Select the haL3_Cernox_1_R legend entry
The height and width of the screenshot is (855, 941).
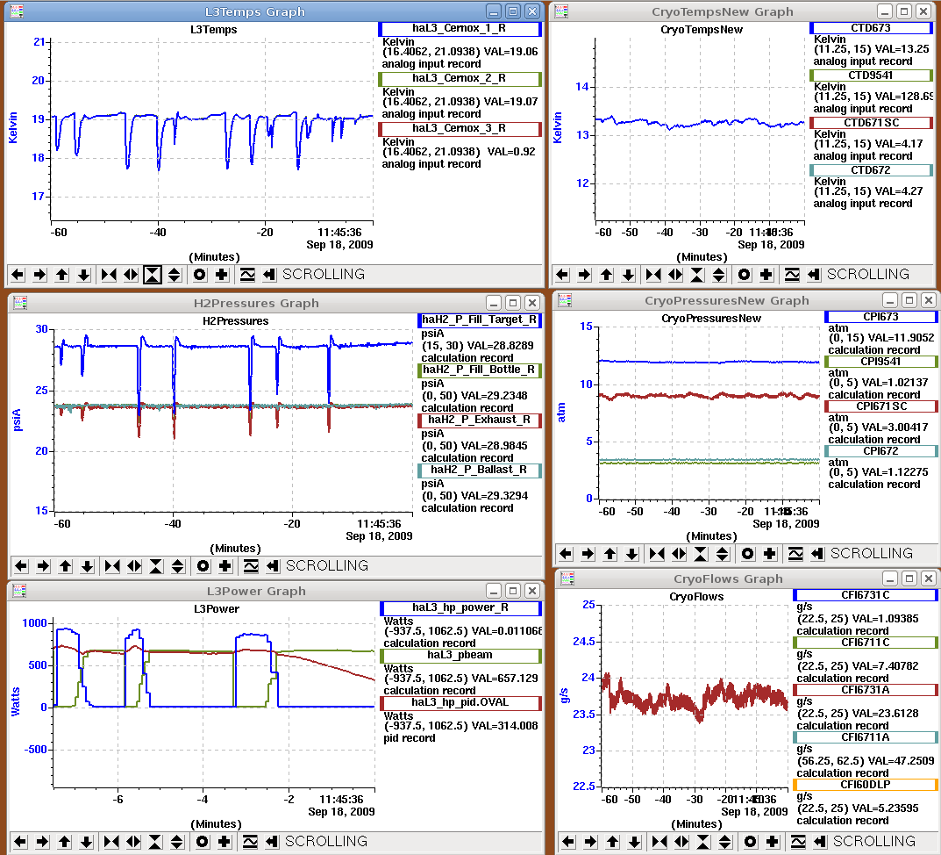460,28
